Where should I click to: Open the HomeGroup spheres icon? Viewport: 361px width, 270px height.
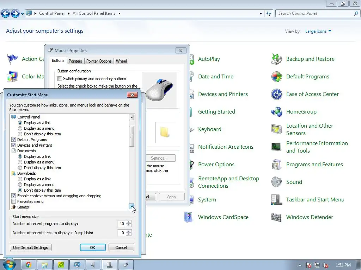[276, 112]
